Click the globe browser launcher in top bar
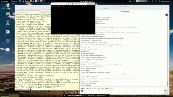Viewport: 173px width, 97px height. pos(26,1)
